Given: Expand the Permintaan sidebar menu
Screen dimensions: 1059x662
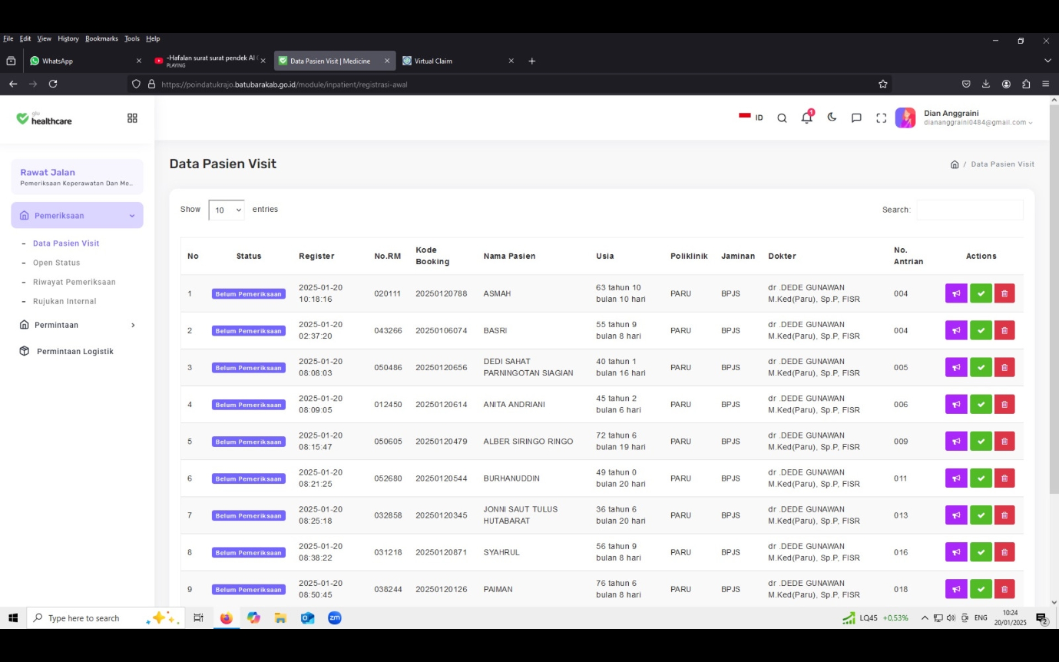Looking at the screenshot, I should point(77,325).
